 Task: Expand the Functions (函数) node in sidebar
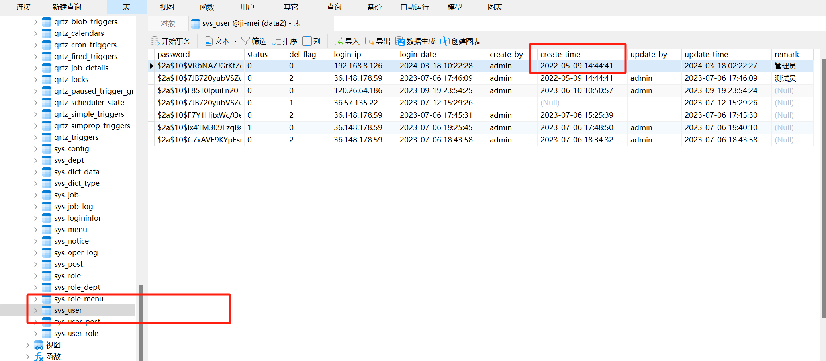[27, 357]
